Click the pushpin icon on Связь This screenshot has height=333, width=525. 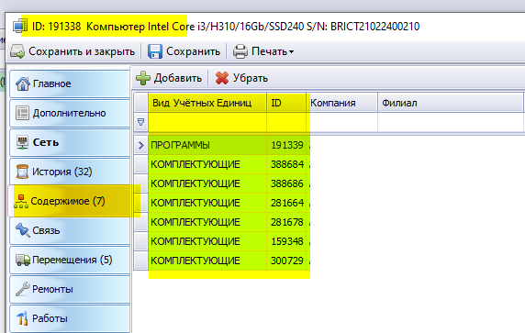click(x=22, y=230)
